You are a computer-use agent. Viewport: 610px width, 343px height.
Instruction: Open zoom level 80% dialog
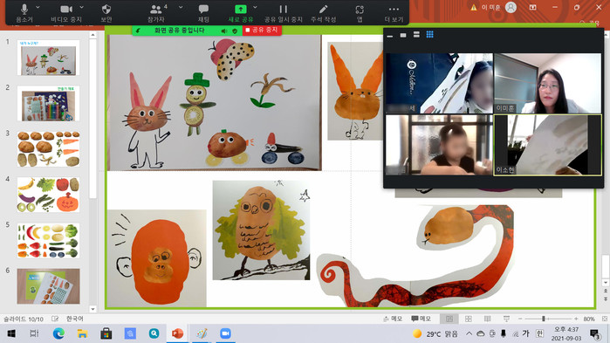pos(589,319)
